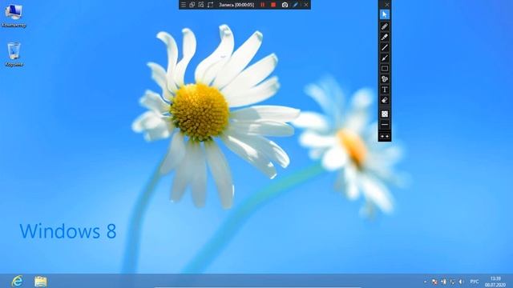Select the step numbering tool
513x288 pixels.
385,79
